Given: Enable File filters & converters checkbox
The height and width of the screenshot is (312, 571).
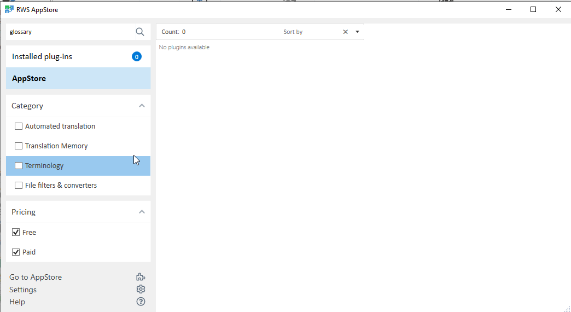Looking at the screenshot, I should (x=19, y=185).
